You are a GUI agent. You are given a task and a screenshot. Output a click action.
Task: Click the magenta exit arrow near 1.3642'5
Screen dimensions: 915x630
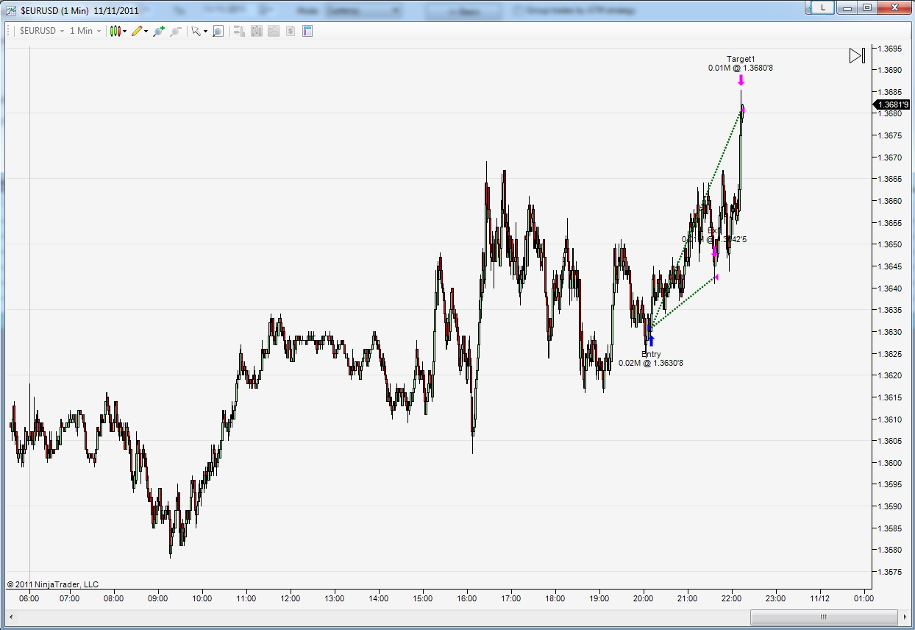click(714, 252)
